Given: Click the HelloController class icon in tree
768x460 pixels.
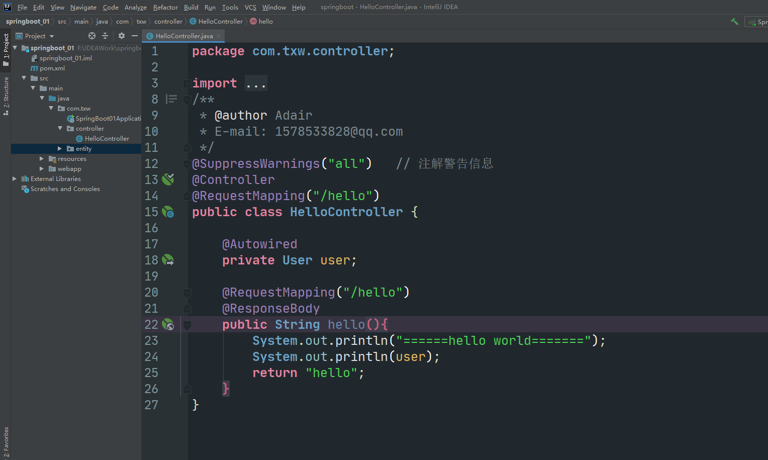Looking at the screenshot, I should 79,139.
